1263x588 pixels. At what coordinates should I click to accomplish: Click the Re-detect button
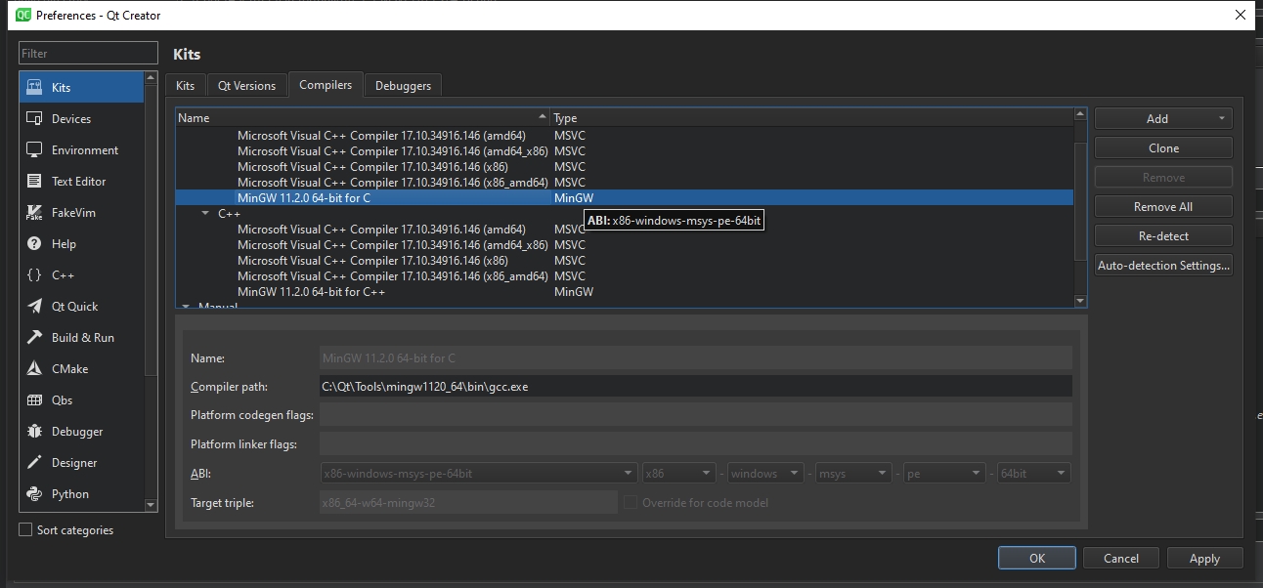[1163, 236]
